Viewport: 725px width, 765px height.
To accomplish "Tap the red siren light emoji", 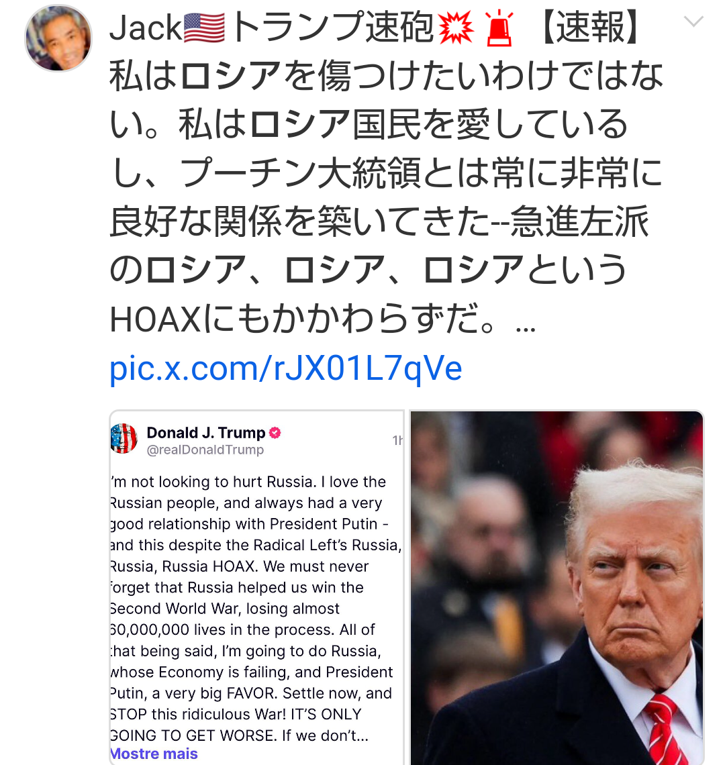I will tap(499, 29).
